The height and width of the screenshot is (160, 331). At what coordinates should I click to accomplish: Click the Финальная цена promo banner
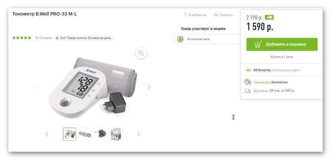(207, 39)
